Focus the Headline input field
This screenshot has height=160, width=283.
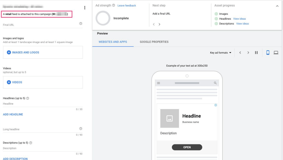coord(43,104)
